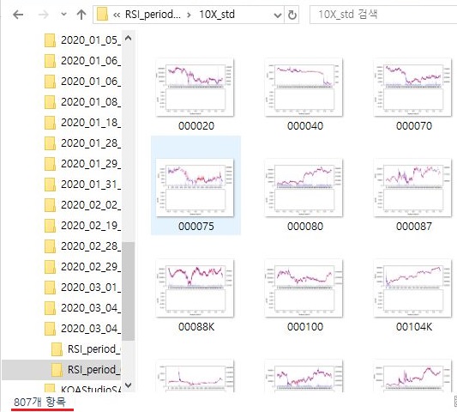Select the 2020_01_18_ folder icon
This screenshot has height=412, width=457.
pyautogui.click(x=50, y=123)
